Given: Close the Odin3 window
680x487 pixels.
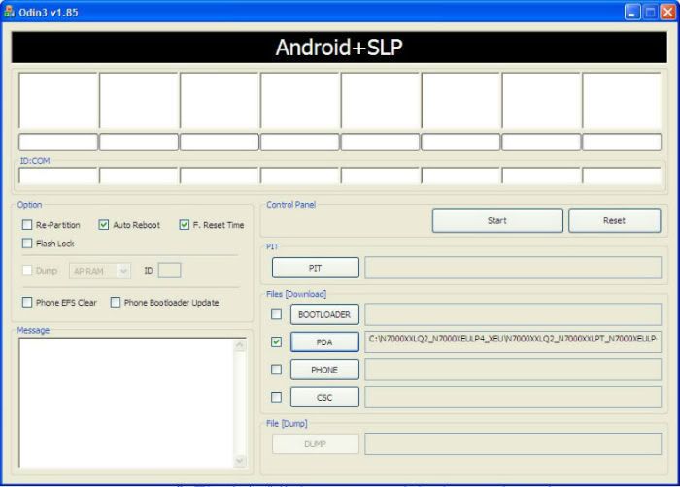Looking at the screenshot, I should point(668,12).
